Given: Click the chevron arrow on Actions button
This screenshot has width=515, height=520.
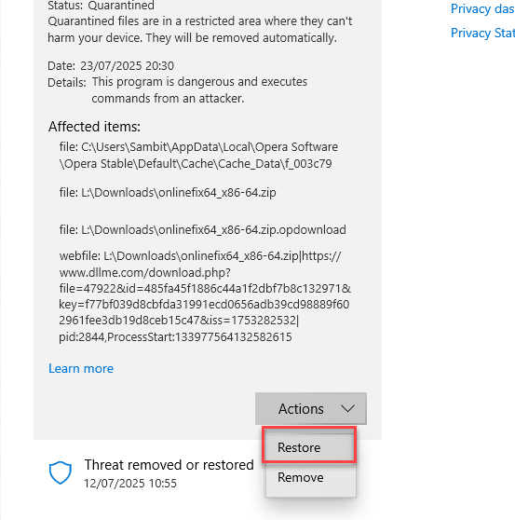Looking at the screenshot, I should click(347, 408).
